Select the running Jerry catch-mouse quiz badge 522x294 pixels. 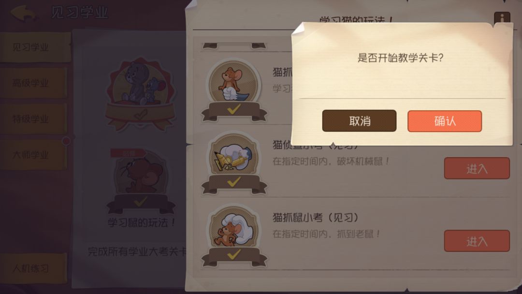[234, 228]
